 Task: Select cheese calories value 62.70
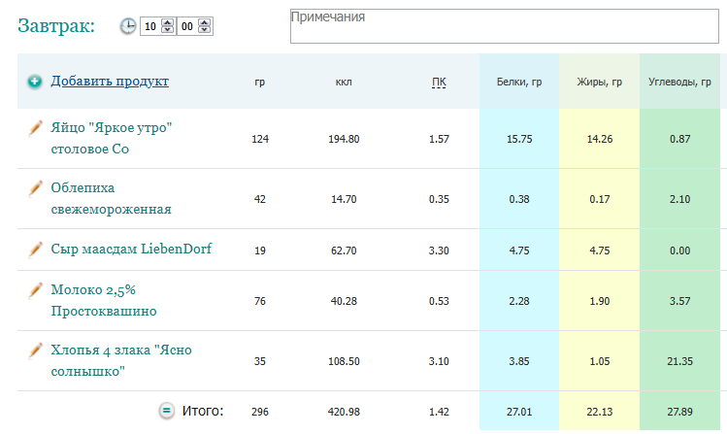[x=344, y=250]
